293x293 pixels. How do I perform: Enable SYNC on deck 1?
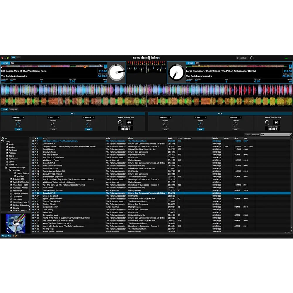tap(5, 63)
